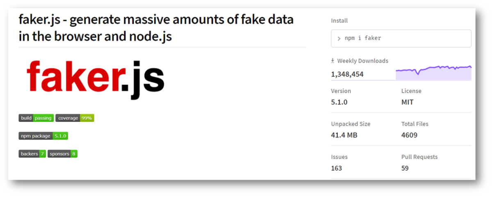The width and height of the screenshot is (492, 197).
Task: Click the weekly downloads sparkline chart
Action: coord(433,72)
